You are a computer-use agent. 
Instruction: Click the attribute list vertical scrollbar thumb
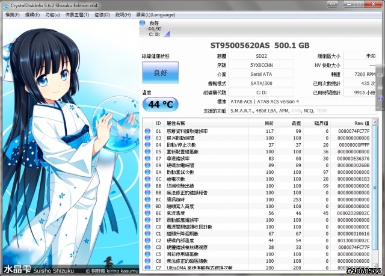pyautogui.click(x=375, y=188)
